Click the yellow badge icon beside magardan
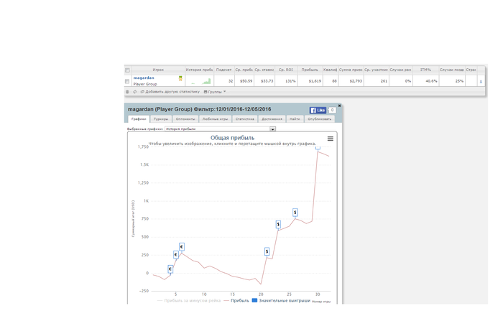The height and width of the screenshot is (316, 503). (x=180, y=78)
